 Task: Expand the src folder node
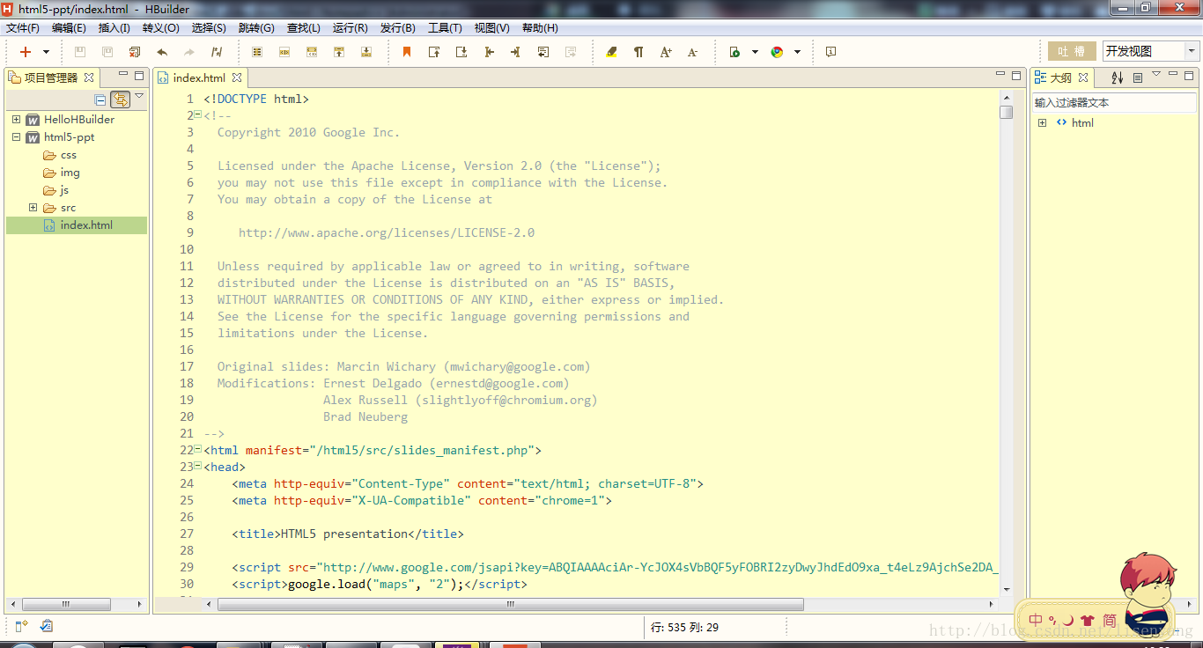(x=33, y=208)
